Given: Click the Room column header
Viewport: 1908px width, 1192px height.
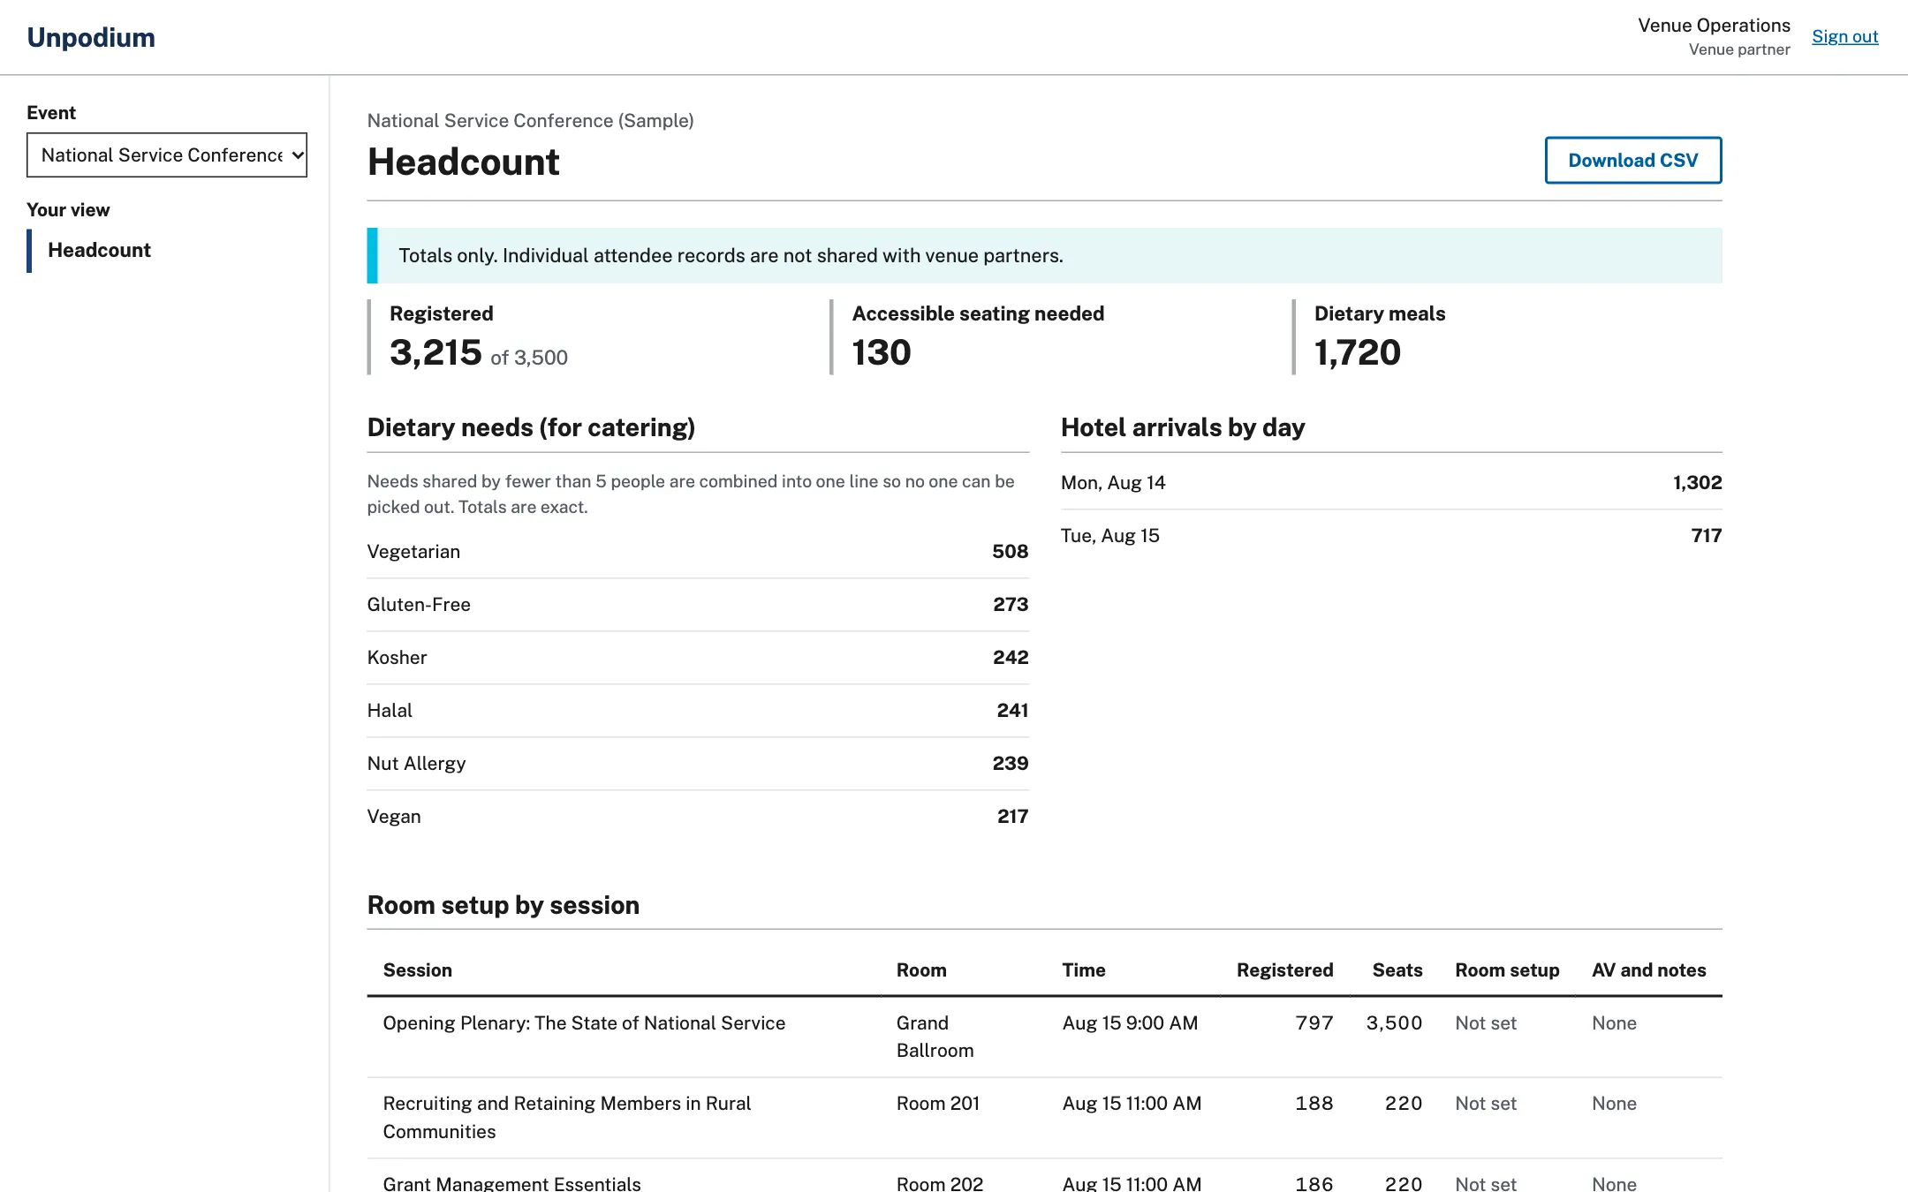Looking at the screenshot, I should (921, 969).
